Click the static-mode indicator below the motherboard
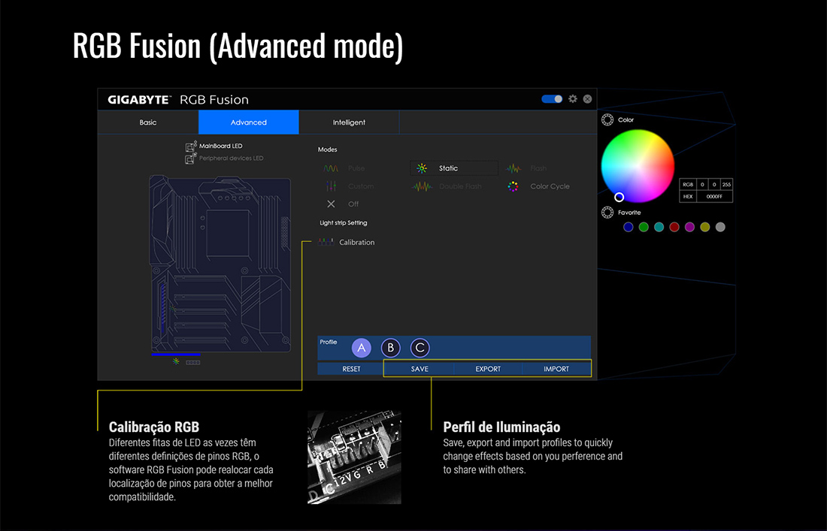Screen dimensions: 827x531 point(176,361)
